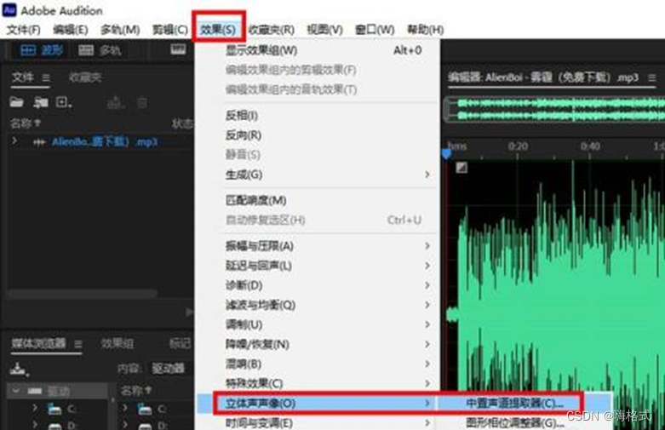Screen dimensions: 665x430
Task: Select the AlienBoi mp3 file name
Action: point(105,142)
